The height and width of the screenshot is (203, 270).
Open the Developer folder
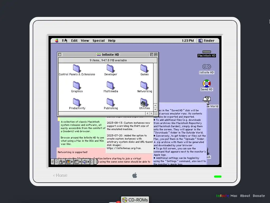[x=110, y=68]
